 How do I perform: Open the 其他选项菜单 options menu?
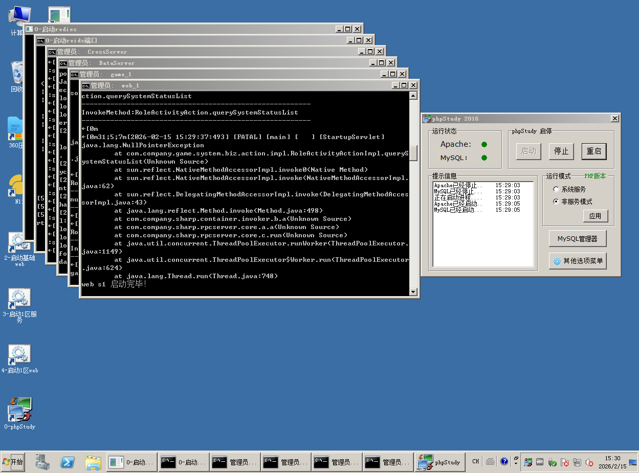[x=578, y=261]
